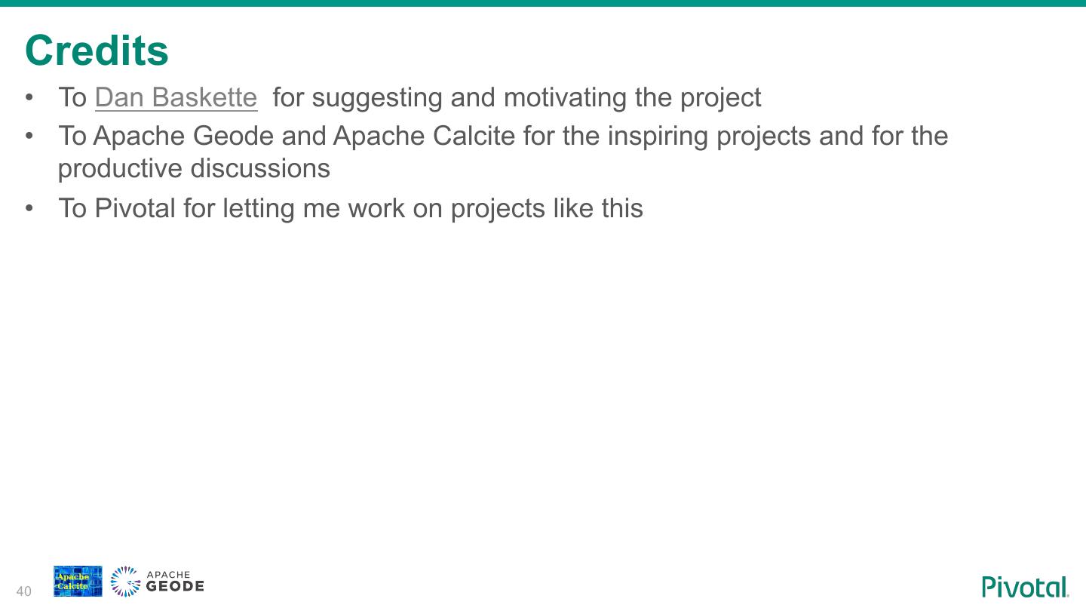1086x611 pixels.
Task: Click 'for suggesting and motivating the project' text
Action: (517, 98)
